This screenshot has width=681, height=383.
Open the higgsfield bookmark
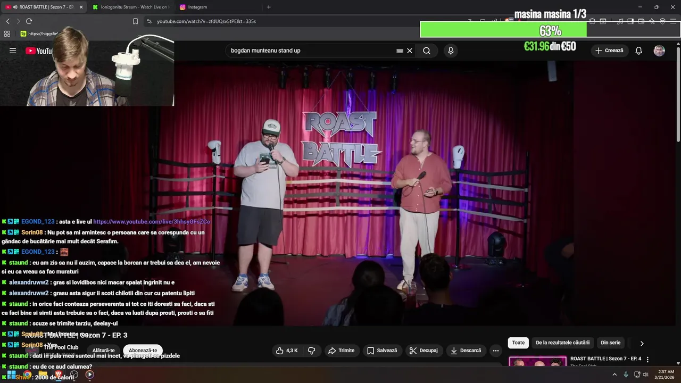click(39, 34)
